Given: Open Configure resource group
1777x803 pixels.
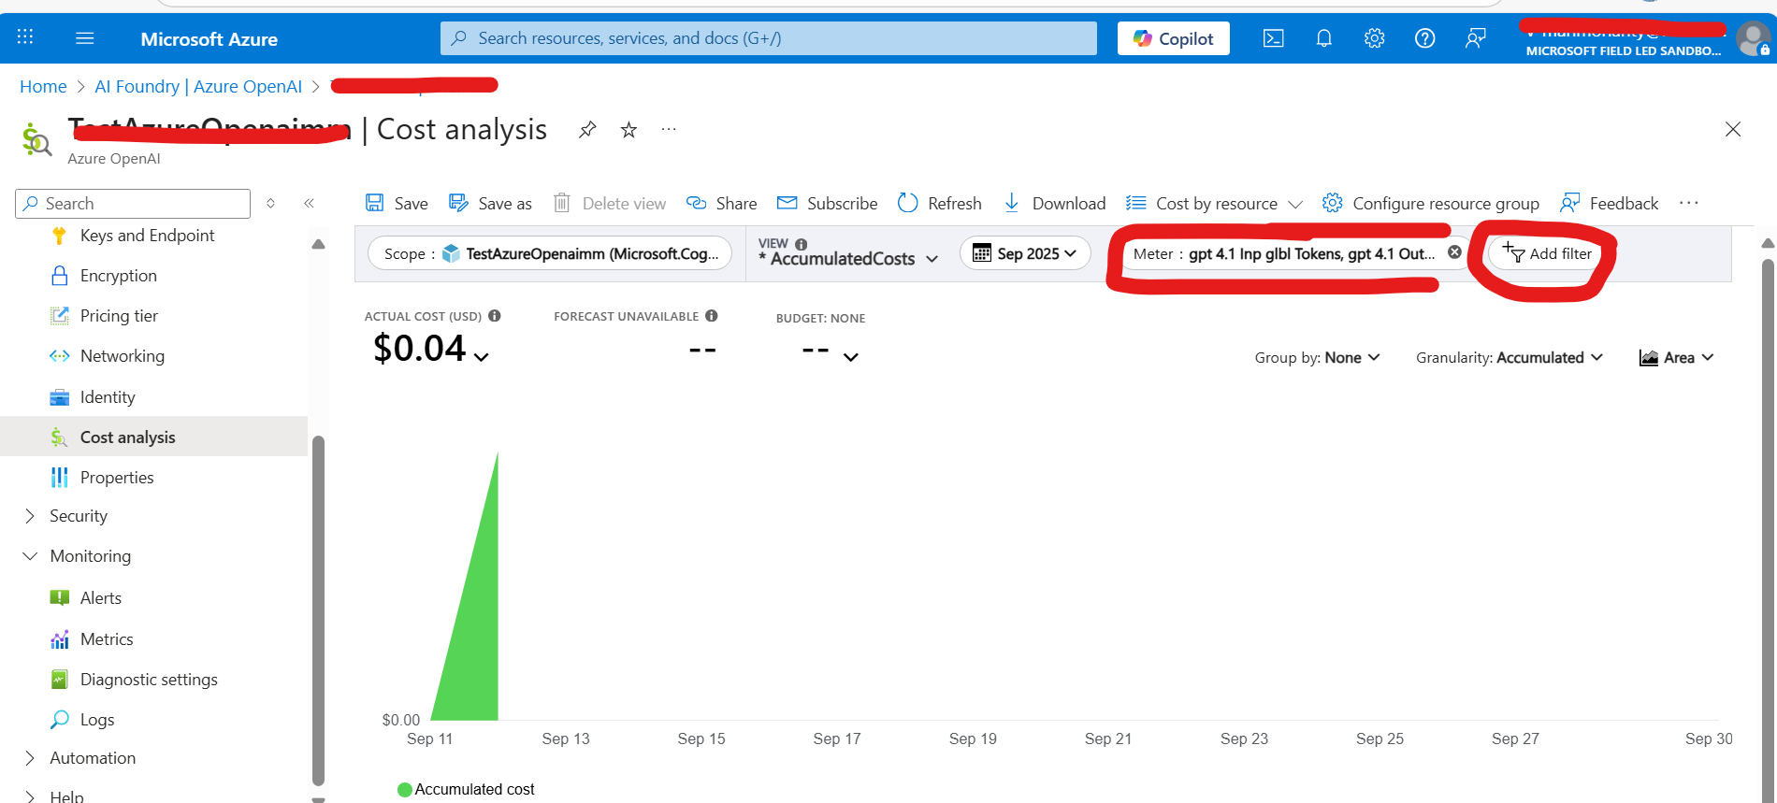Looking at the screenshot, I should coord(1430,203).
